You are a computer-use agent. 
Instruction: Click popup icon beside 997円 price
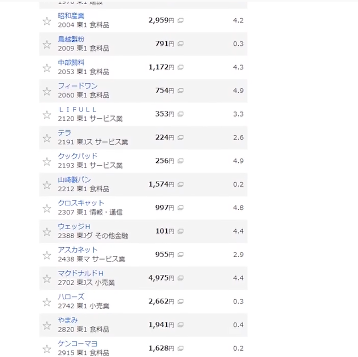click(180, 208)
